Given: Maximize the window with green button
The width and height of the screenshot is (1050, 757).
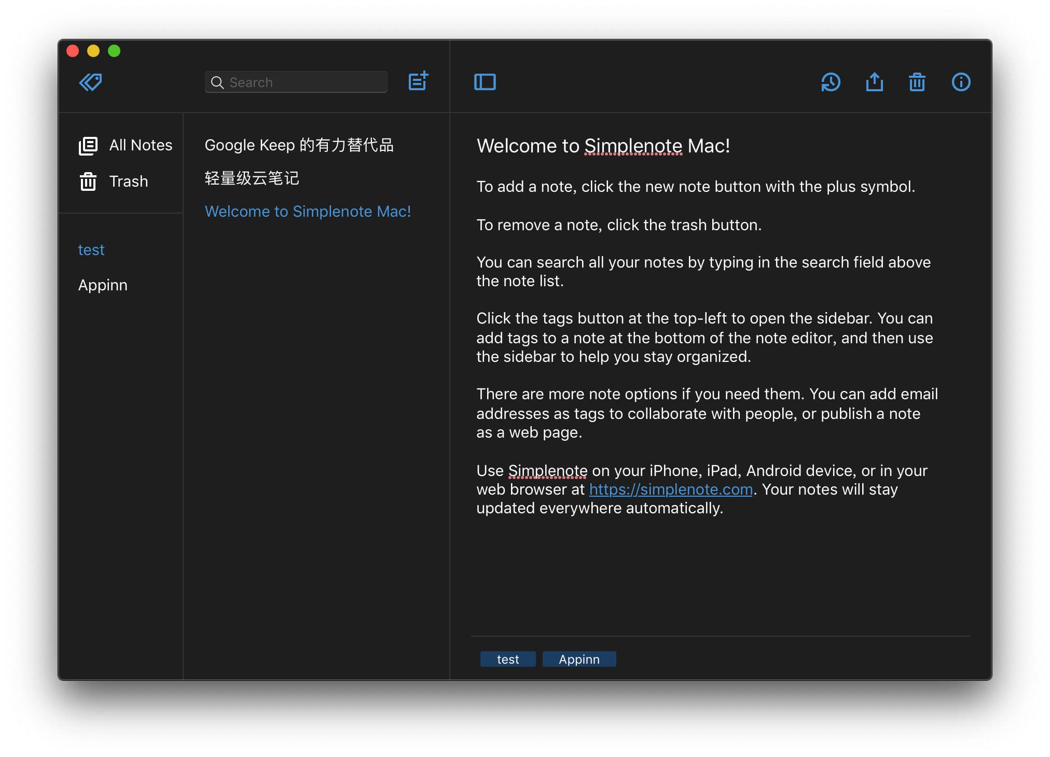Looking at the screenshot, I should (114, 51).
